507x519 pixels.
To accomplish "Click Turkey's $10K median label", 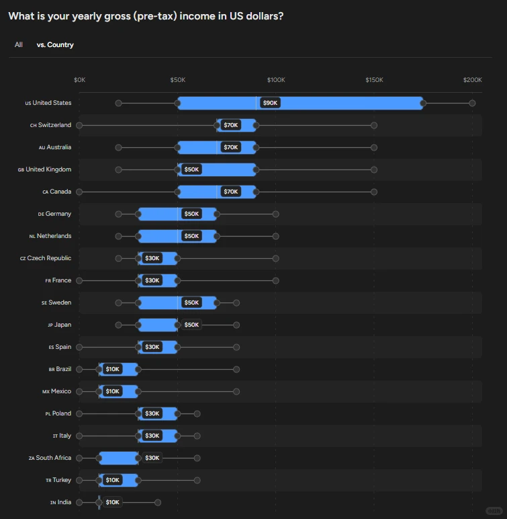I will (x=112, y=480).
